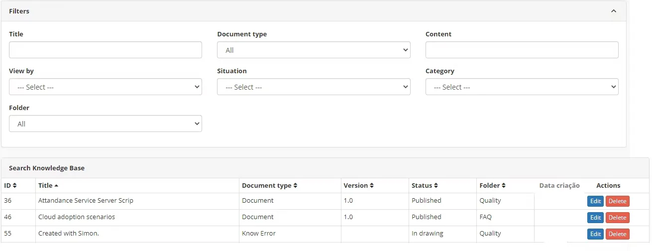Delete the Attandance Service Server Scrip row
Screen dimensions: 652x251
pos(617,201)
